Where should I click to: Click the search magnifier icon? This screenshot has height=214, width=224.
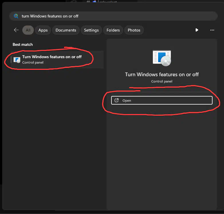(x=16, y=16)
